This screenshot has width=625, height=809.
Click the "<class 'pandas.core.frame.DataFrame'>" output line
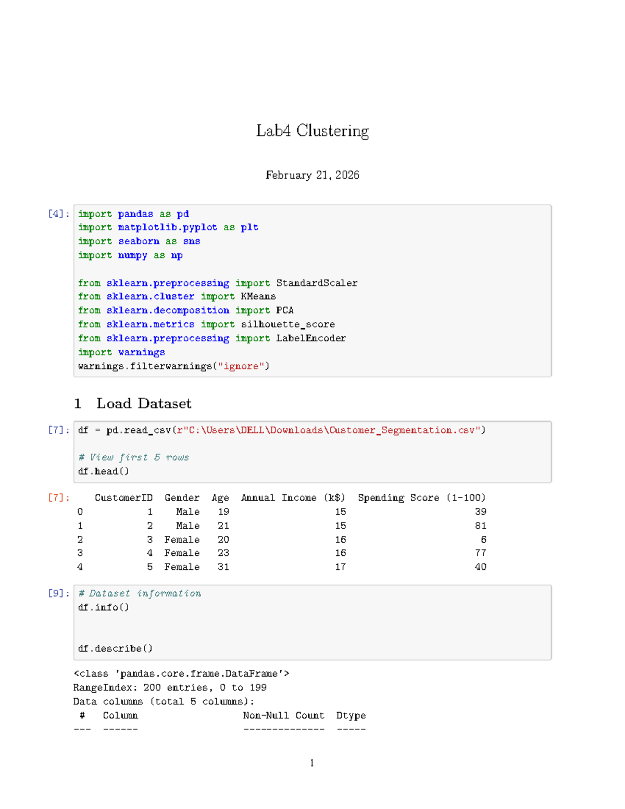pos(181,674)
